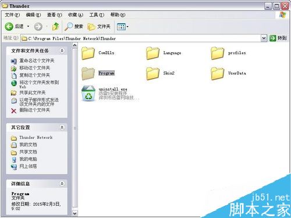Screen dimensions: 291x218
Task: Open the Views button dropdown arrow
Action: [x=127, y=27]
